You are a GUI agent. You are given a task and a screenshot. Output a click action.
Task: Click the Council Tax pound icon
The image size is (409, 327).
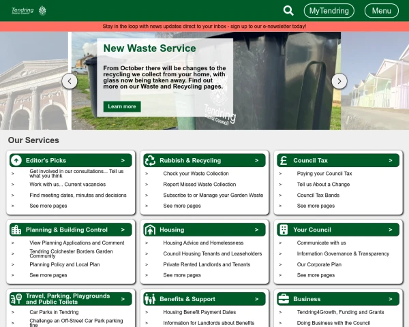pyautogui.click(x=284, y=160)
